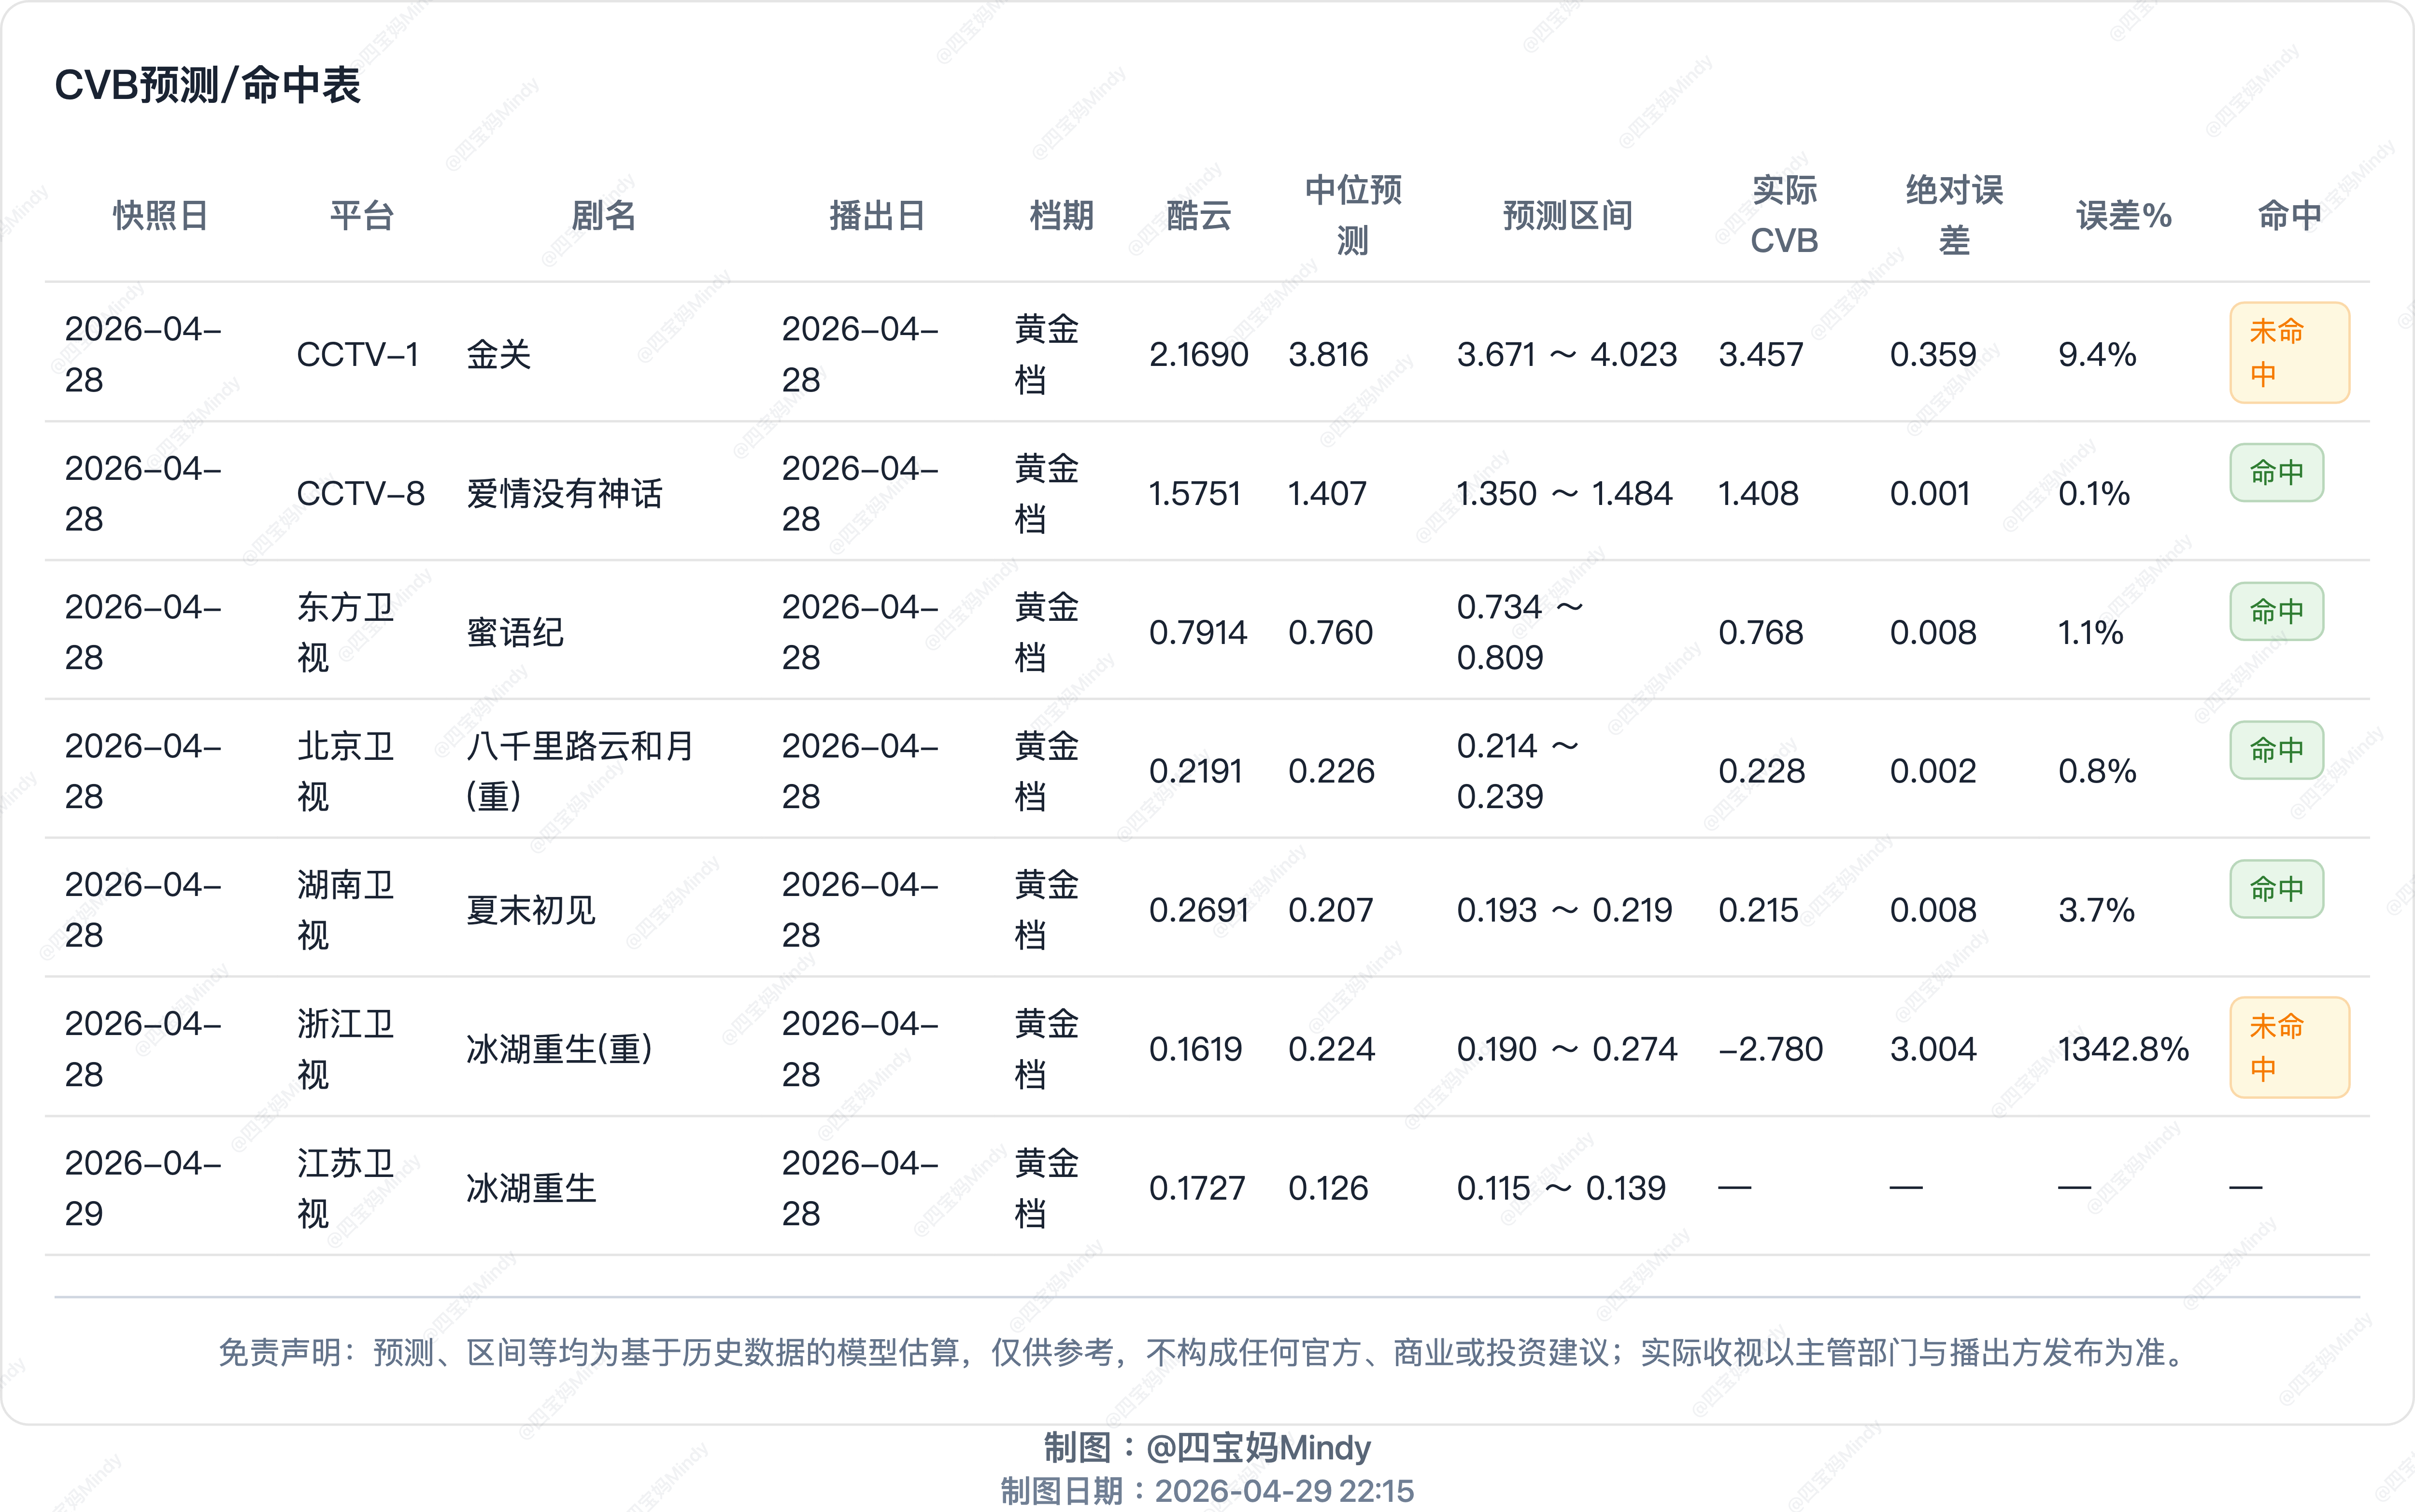The image size is (2415, 1512).
Task: Click the CVB预测/命中表 title
Action: pyautogui.click(x=207, y=85)
